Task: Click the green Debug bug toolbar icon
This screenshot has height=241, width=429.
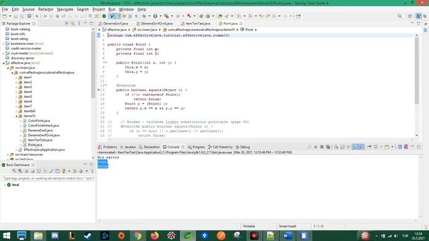Action: tap(144, 16)
